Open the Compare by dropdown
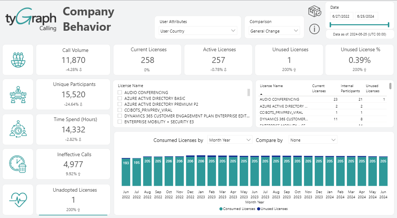 313,140
